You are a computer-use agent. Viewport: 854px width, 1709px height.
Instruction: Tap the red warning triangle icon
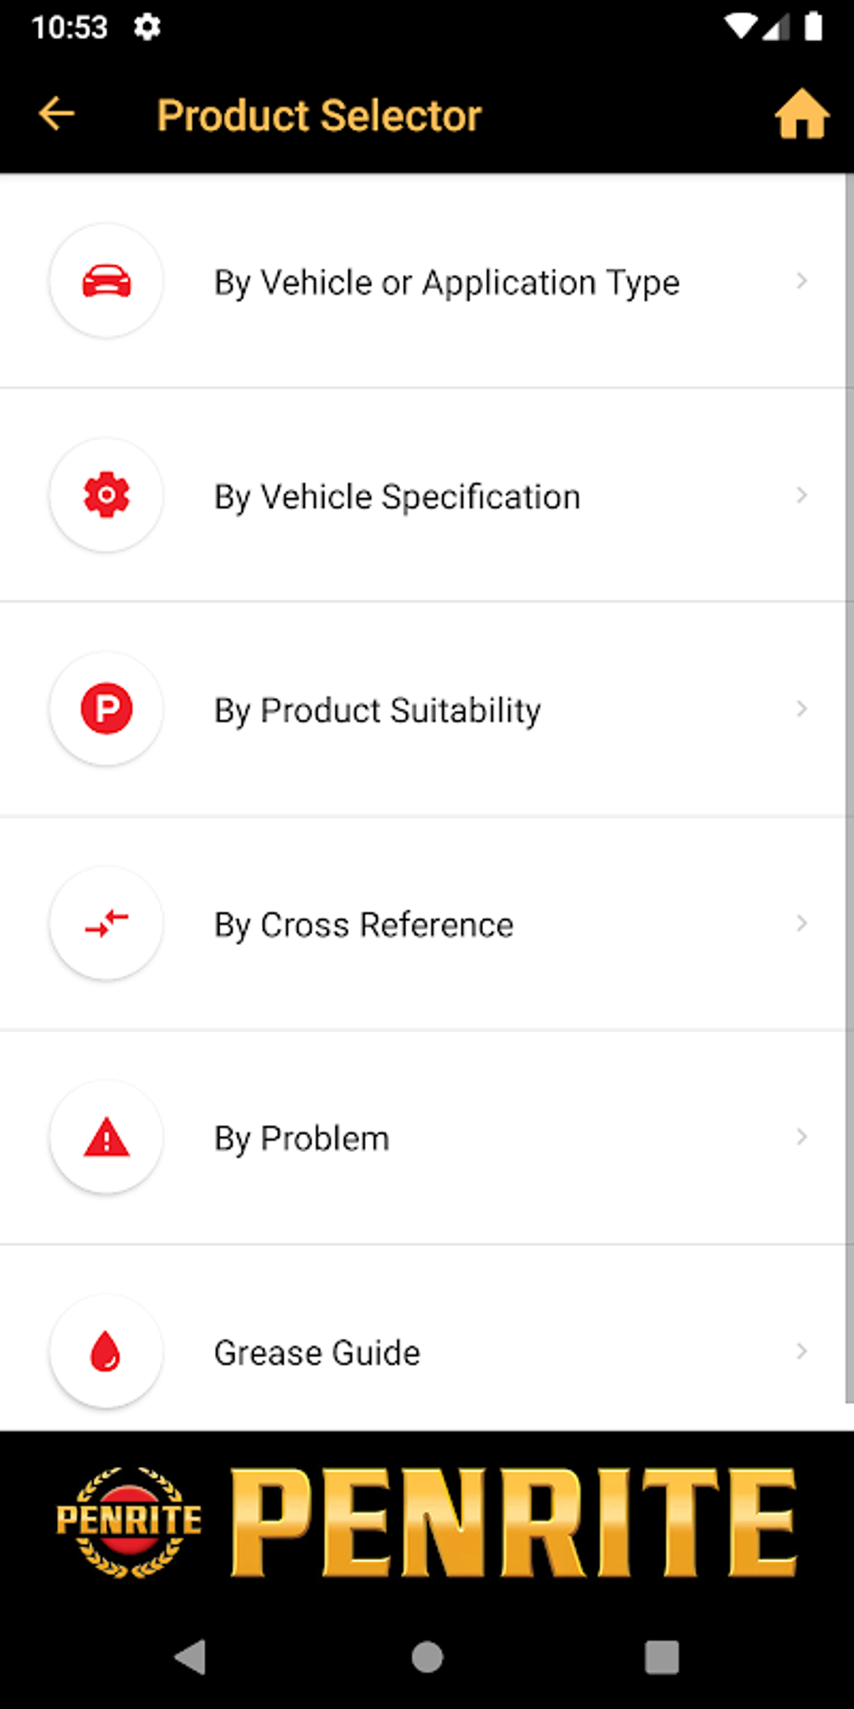106,1138
